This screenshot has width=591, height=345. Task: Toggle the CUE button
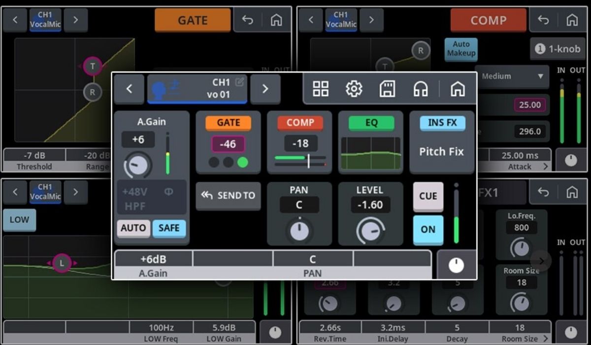point(428,196)
